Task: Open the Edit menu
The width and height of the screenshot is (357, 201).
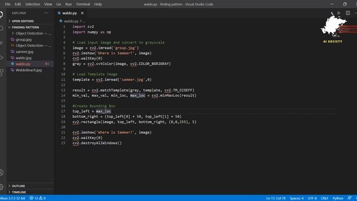Action: point(18,4)
